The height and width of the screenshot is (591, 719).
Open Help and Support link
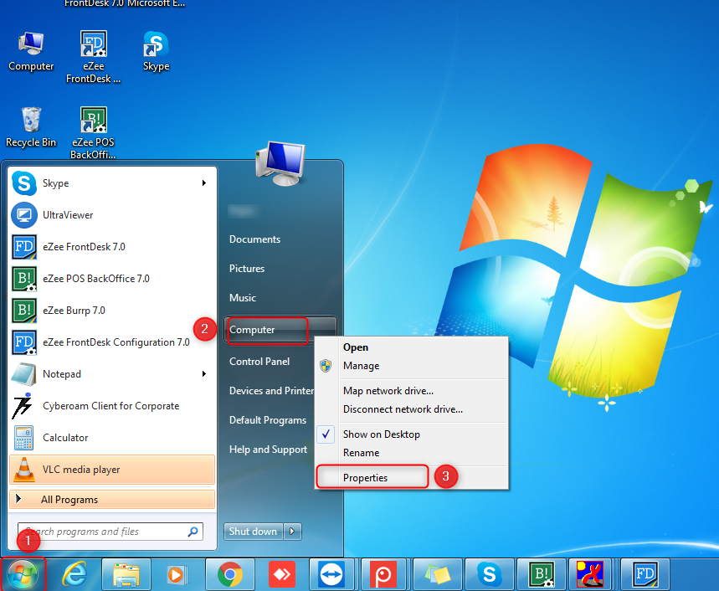268,450
